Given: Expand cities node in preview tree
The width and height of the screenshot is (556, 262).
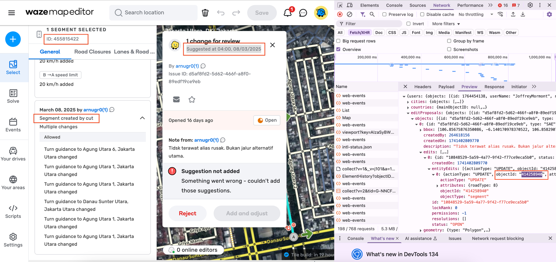Looking at the screenshot, I should tap(408, 102).
